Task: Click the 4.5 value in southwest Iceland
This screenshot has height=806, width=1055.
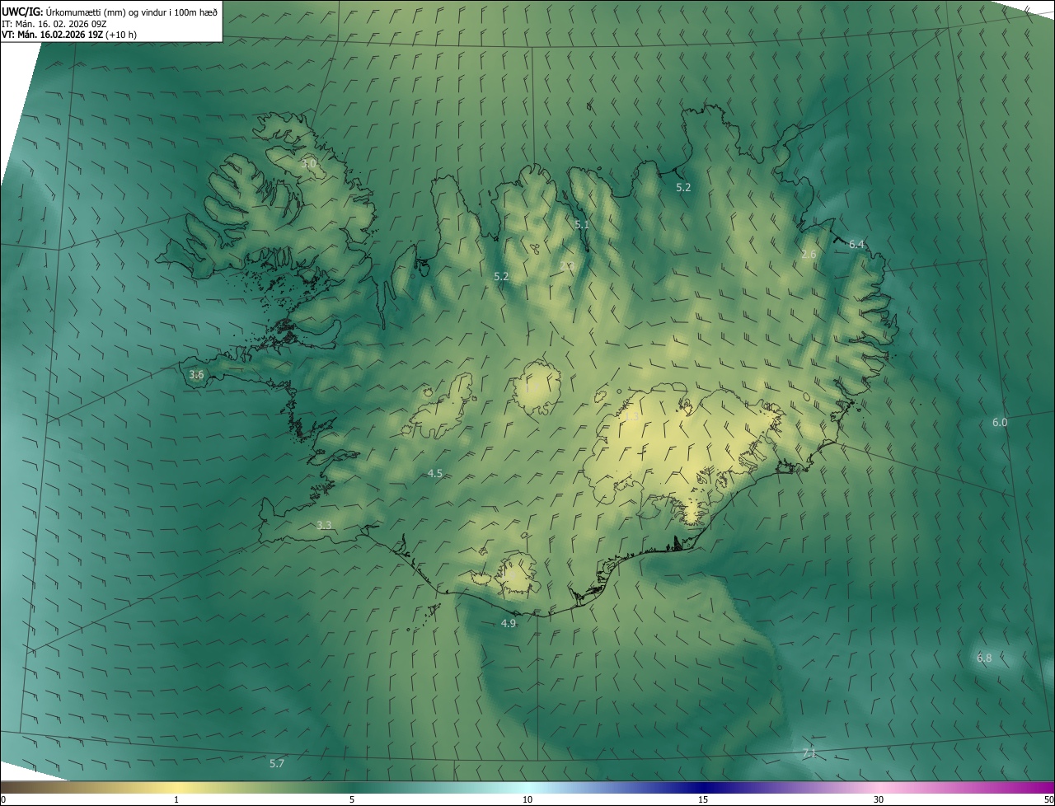Action: pos(435,473)
